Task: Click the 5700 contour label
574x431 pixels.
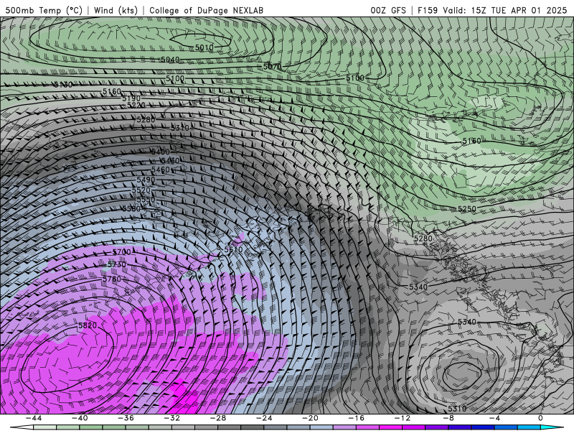Action: pyautogui.click(x=121, y=252)
